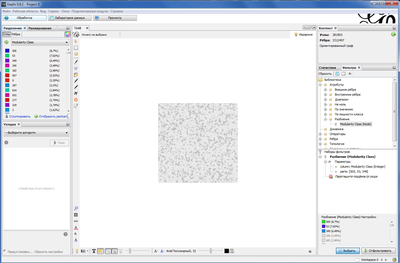
Task: Choose the hand drag tool
Action: tap(76, 54)
